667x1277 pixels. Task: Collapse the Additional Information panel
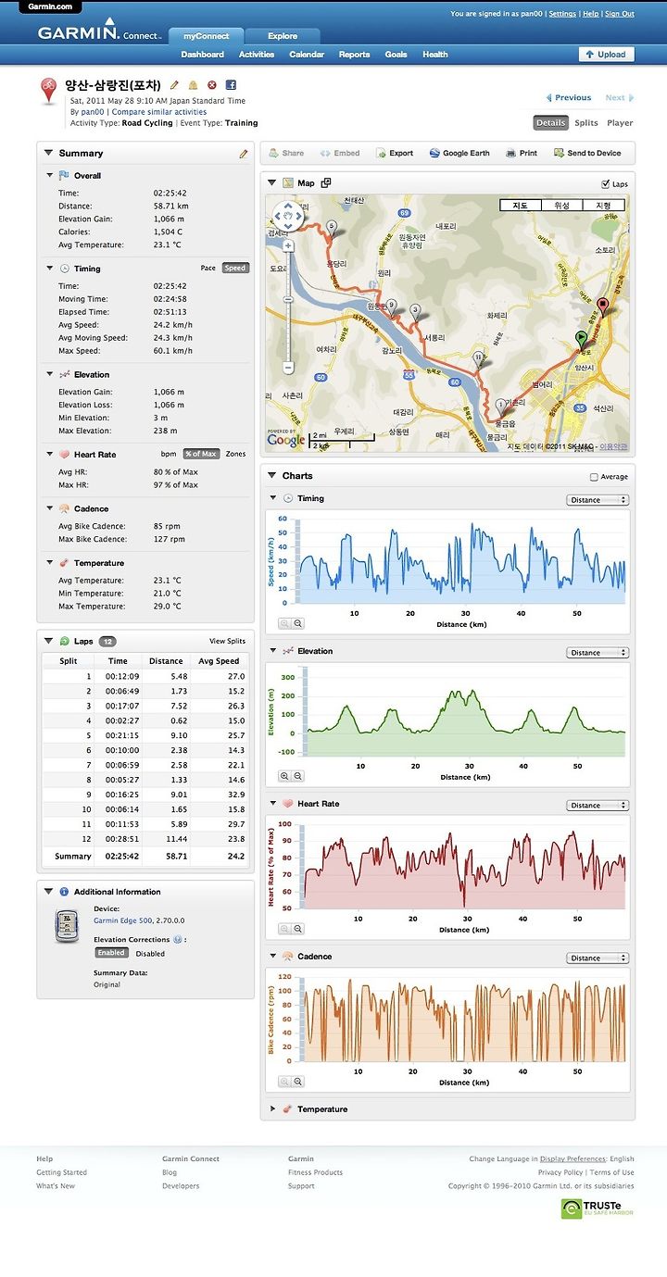coord(47,892)
